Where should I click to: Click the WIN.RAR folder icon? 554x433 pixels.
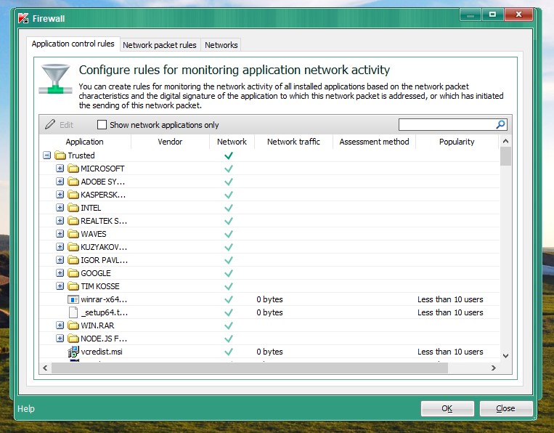[73, 325]
